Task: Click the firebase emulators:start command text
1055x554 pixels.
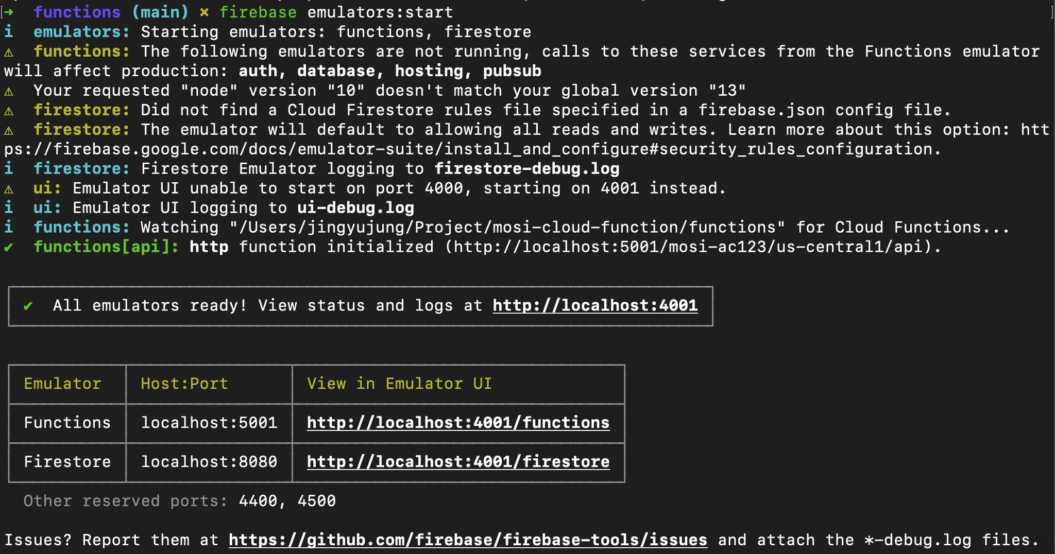Action: (336, 12)
